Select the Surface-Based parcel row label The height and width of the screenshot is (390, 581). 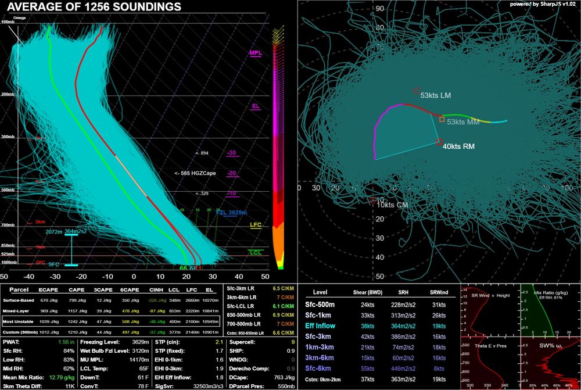click(19, 300)
